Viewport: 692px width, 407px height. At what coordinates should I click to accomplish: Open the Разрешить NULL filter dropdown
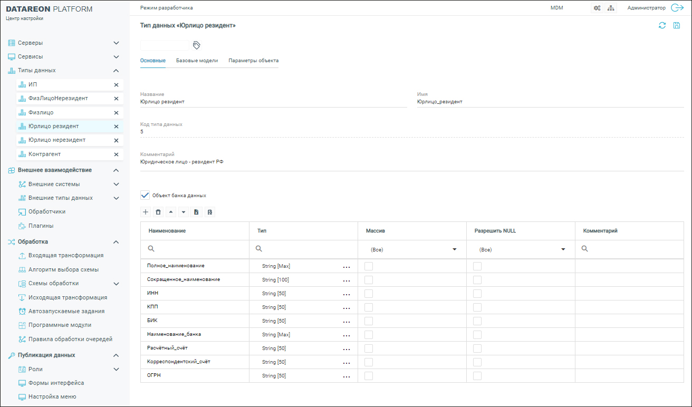pos(563,249)
